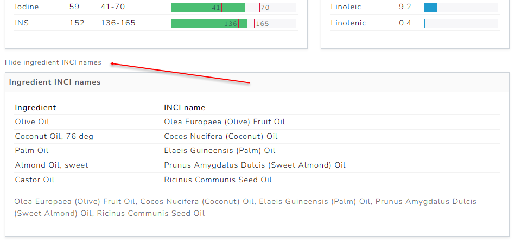Viewport: 515px width, 243px height.
Task: Click the INS green range bar
Action: [x=209, y=23]
